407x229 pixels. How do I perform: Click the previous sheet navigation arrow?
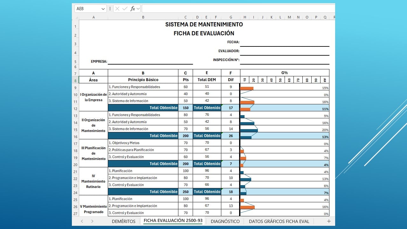pos(82,221)
